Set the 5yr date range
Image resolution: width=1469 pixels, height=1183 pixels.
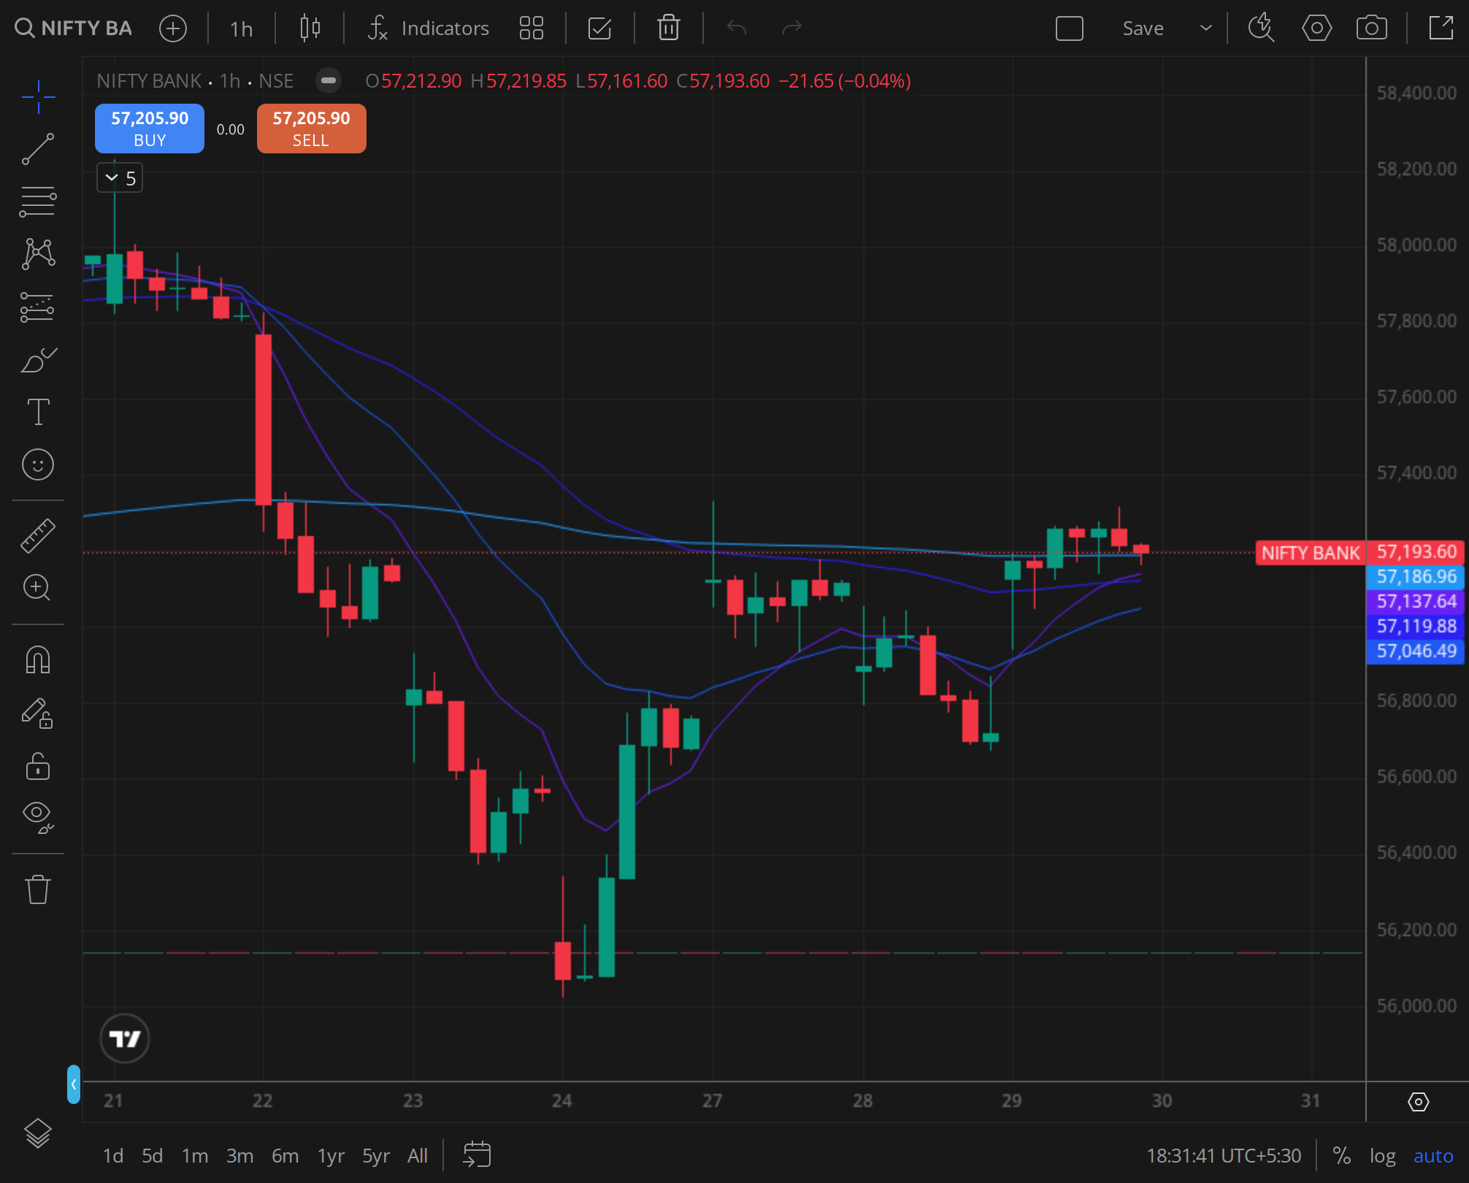click(x=376, y=1156)
